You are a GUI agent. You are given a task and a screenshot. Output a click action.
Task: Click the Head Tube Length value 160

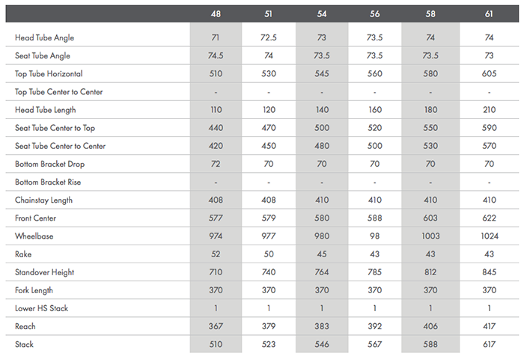click(x=374, y=110)
